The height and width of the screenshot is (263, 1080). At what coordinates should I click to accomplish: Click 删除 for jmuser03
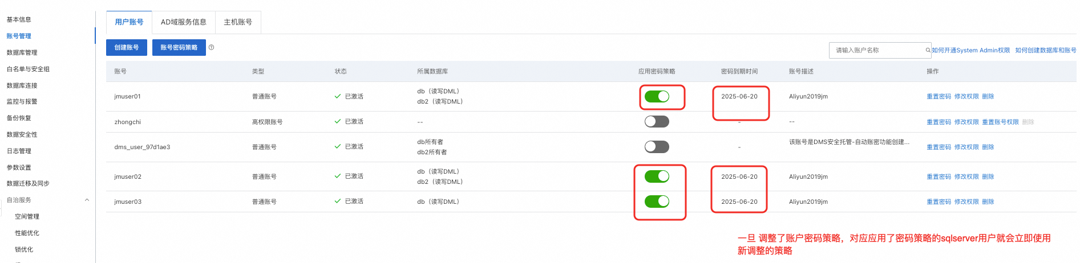988,202
